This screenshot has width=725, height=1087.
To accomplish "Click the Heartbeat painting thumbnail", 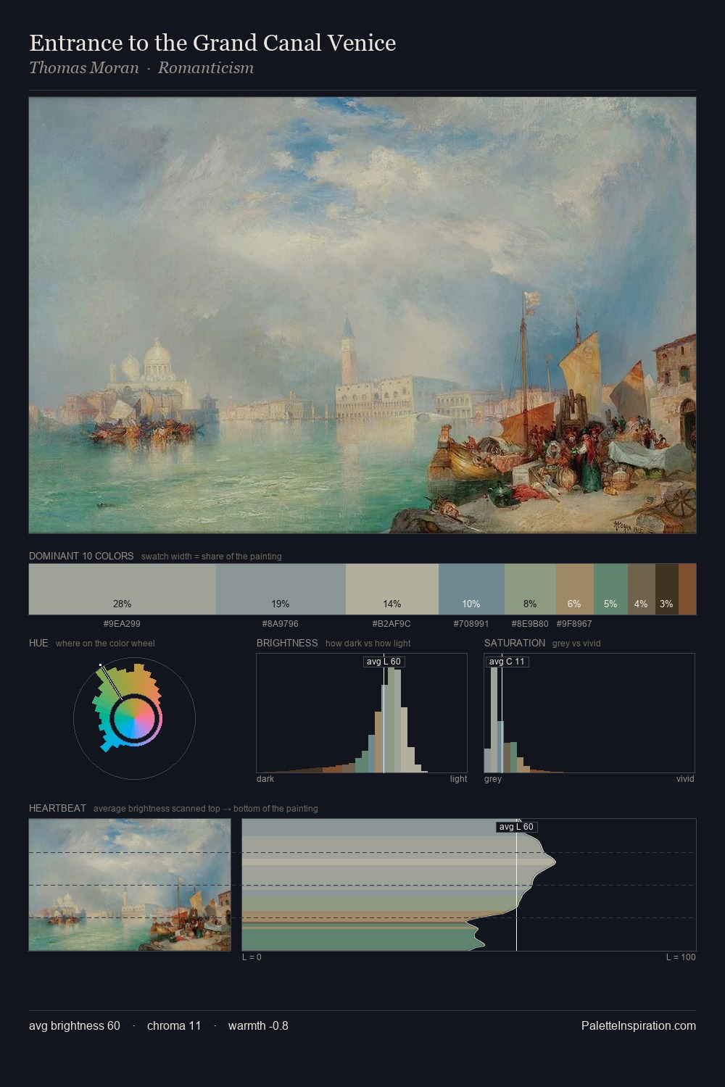I will pyautogui.click(x=130, y=885).
